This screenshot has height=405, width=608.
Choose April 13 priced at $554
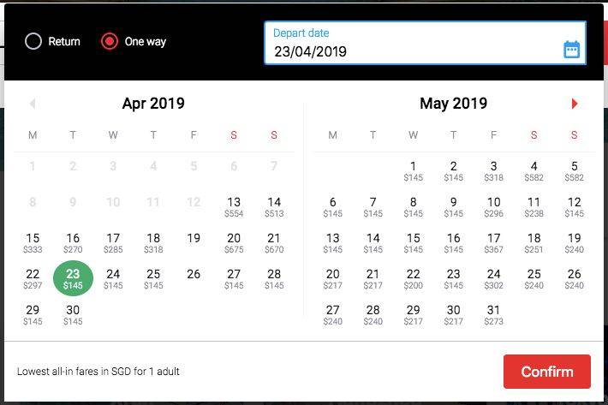(234, 207)
